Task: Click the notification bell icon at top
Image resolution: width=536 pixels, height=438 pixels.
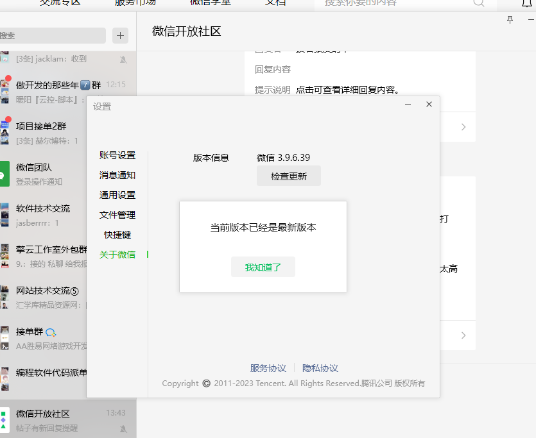Action: coord(527,3)
